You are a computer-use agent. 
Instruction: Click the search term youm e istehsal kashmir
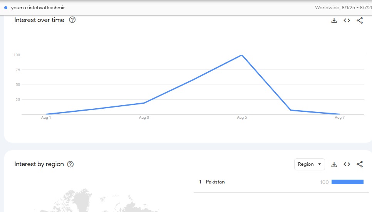pos(38,8)
